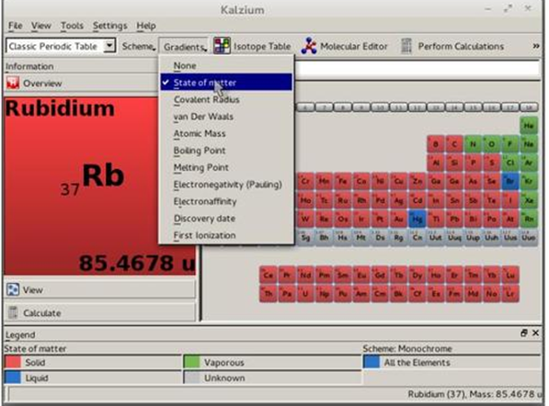Select the Br bromine element cell

(510, 181)
